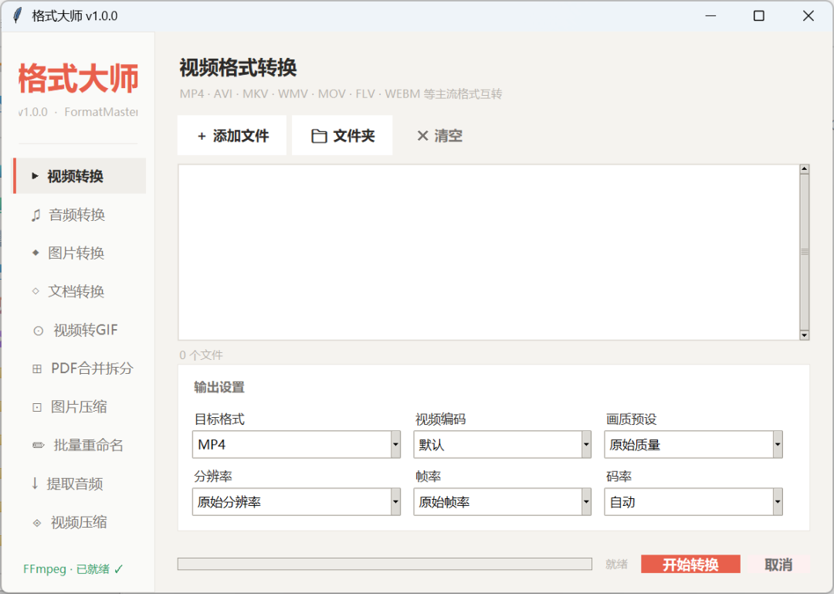
Task: Expand the 视频编码 默认 dropdown
Action: coord(502,444)
